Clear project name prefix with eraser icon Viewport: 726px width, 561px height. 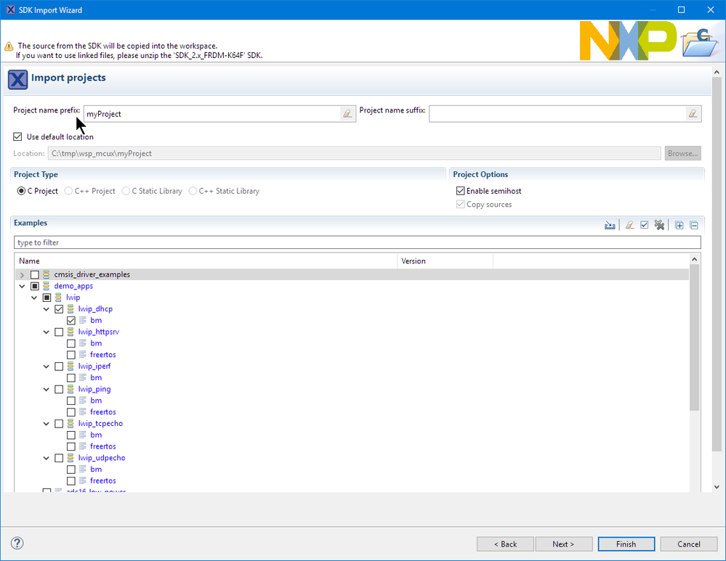[x=347, y=114]
